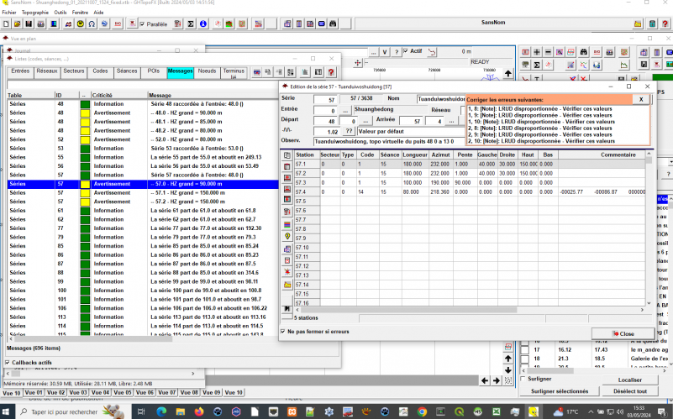Click the binoculars icon in main toolbar

(x=333, y=24)
